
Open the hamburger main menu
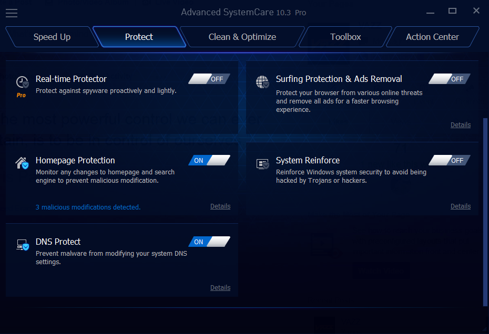(x=12, y=13)
